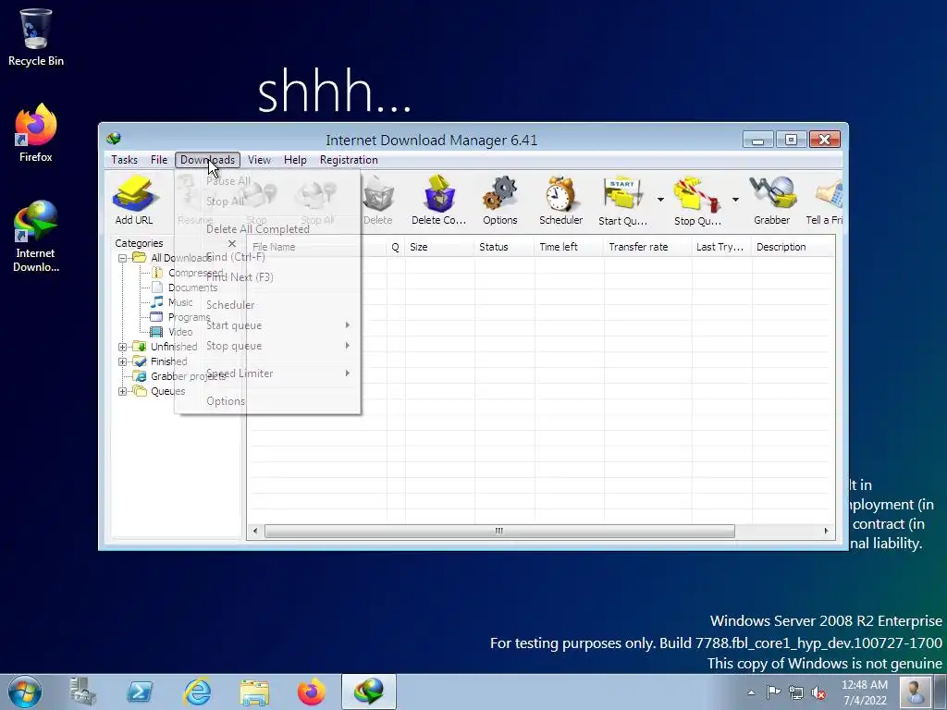This screenshot has width=947, height=710.
Task: Open the Stop queue submenu
Action: click(x=267, y=346)
